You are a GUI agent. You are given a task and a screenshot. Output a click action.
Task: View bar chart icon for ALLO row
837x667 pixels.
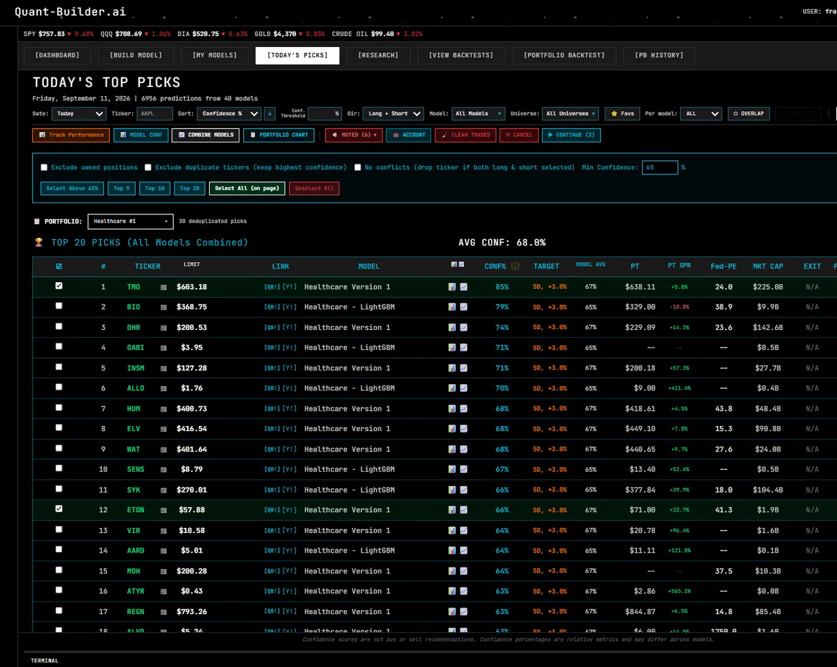[452, 388]
